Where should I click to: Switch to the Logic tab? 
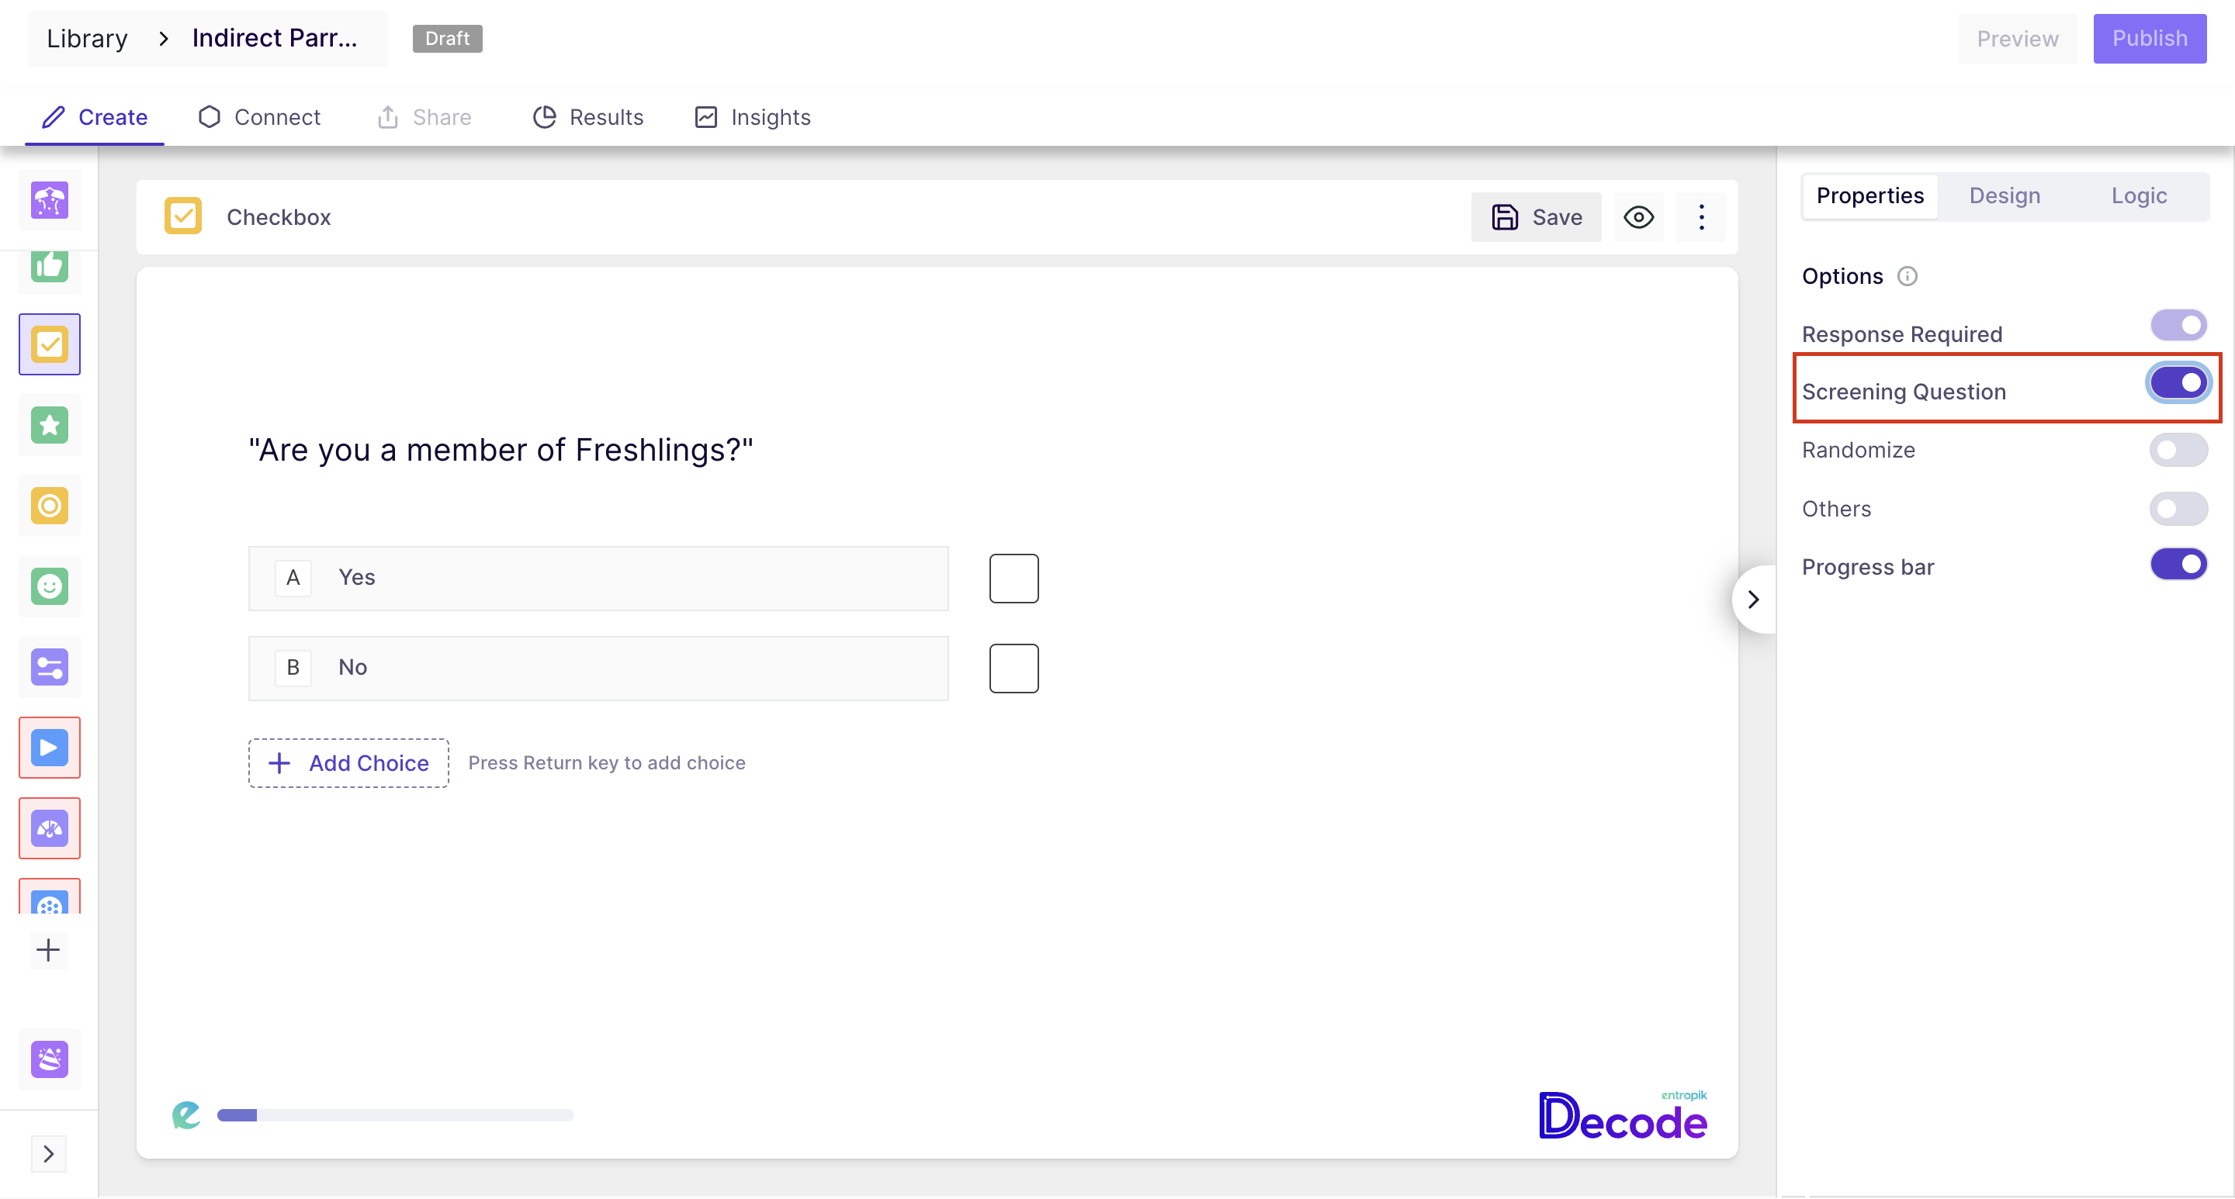pyautogui.click(x=2139, y=196)
